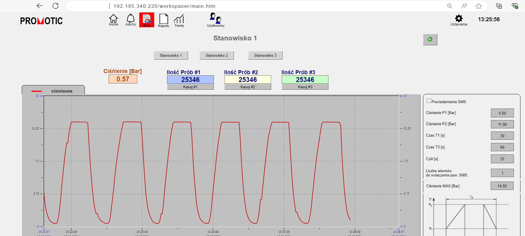Click the pressure reading 0.57
The height and width of the screenshot is (236, 525).
123,79
